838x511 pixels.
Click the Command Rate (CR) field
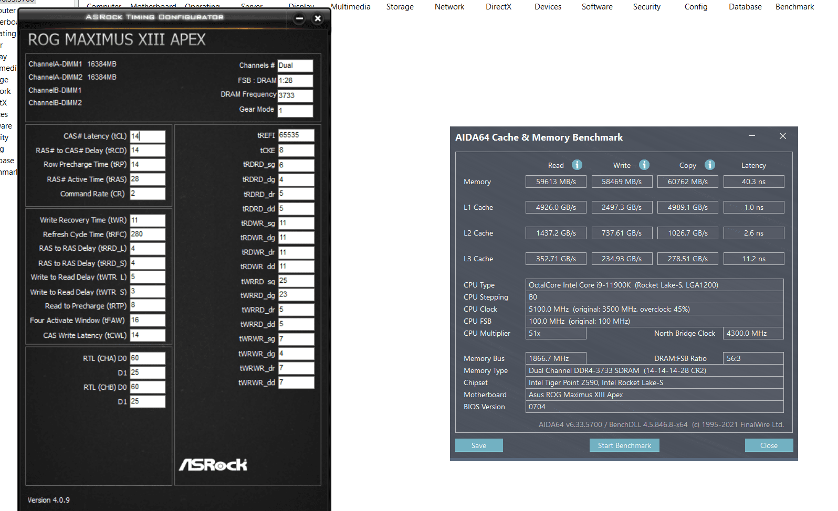pos(148,194)
